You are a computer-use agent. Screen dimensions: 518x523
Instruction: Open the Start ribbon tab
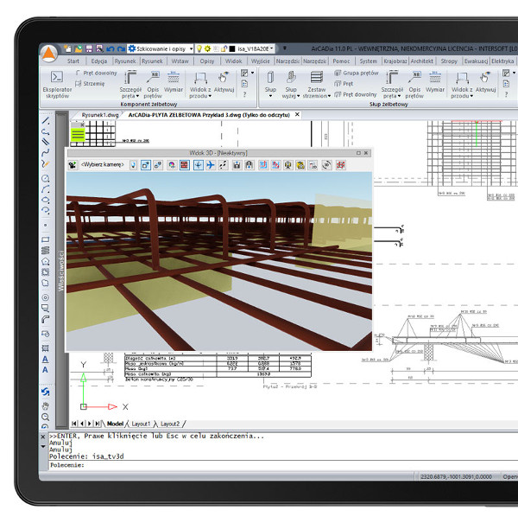click(73, 61)
